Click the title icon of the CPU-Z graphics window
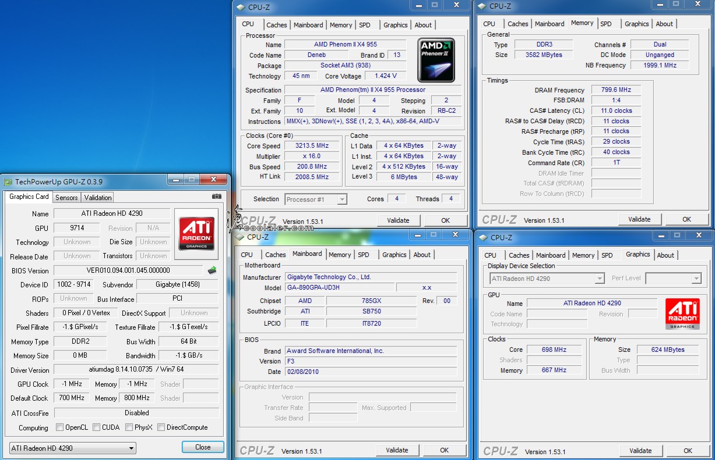715x460 pixels. pos(483,237)
